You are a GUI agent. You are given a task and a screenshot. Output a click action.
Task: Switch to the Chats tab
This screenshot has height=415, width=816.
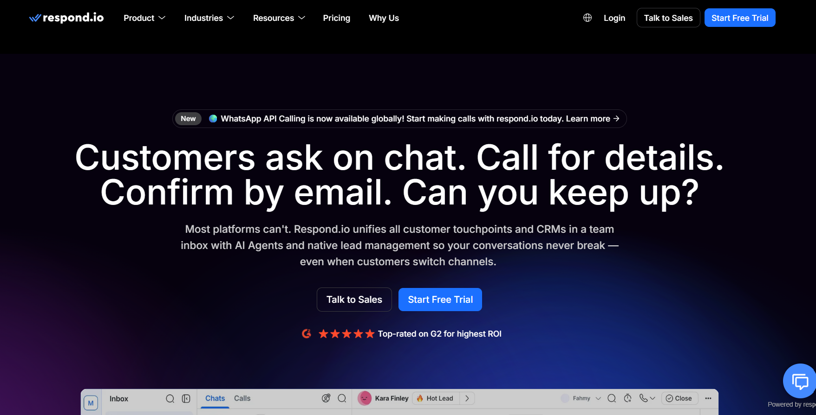215,398
